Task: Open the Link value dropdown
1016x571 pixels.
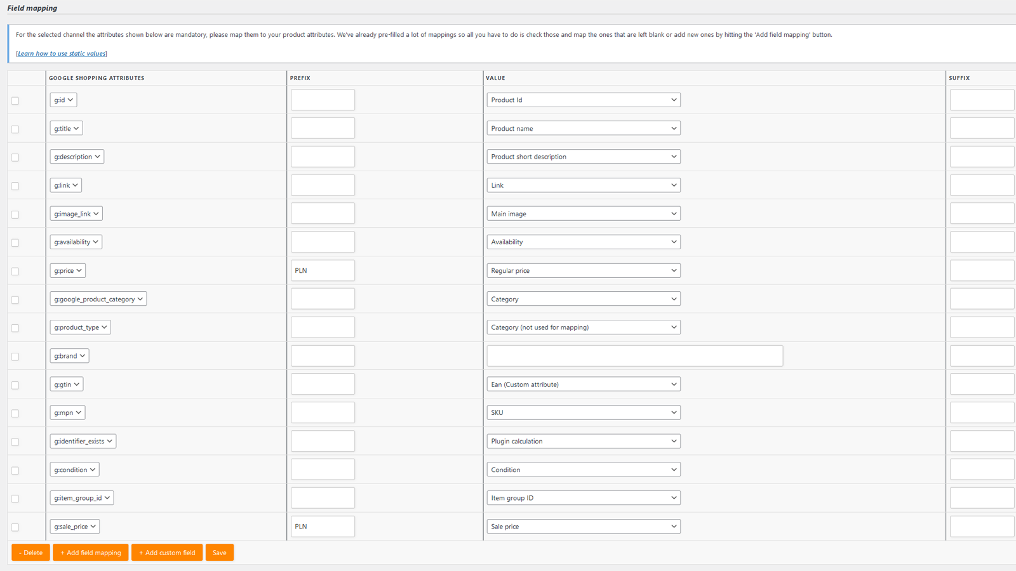Action: [x=584, y=185]
